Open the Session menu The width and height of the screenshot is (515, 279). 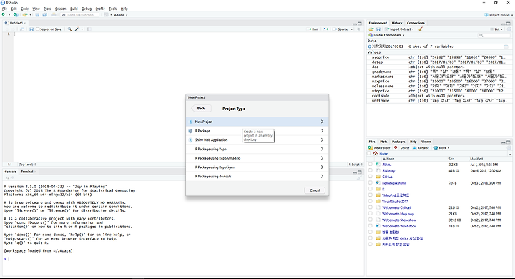[60, 9]
